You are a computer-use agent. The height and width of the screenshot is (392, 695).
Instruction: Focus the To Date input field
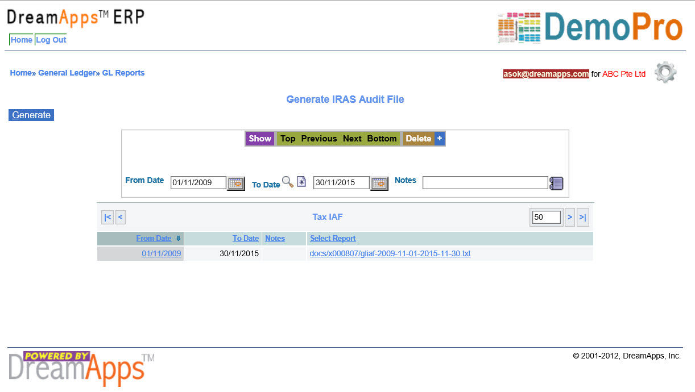click(342, 182)
